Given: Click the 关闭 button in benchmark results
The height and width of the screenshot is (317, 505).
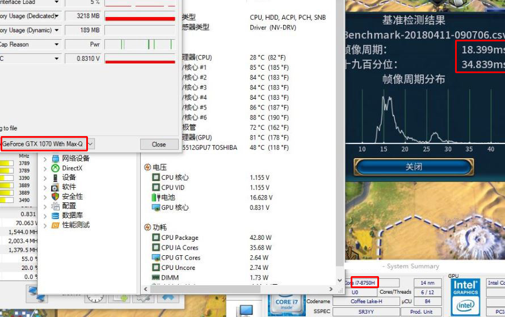Looking at the screenshot, I should (414, 167).
